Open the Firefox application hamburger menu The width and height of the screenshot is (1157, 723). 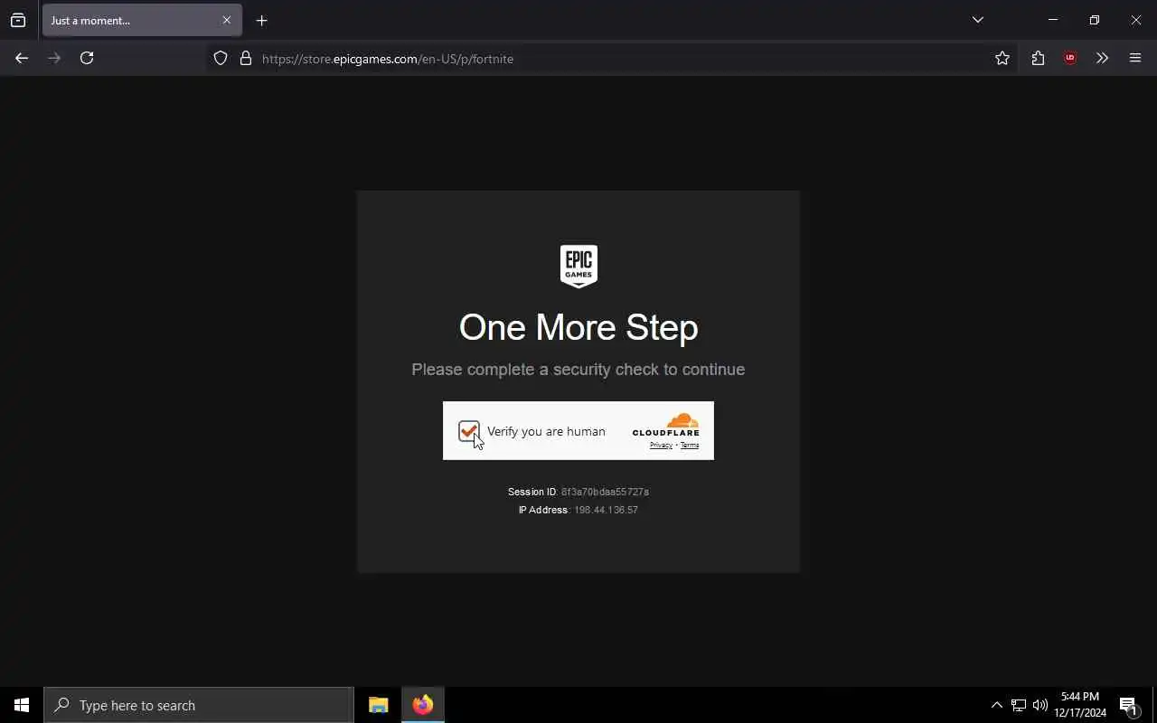click(1135, 58)
